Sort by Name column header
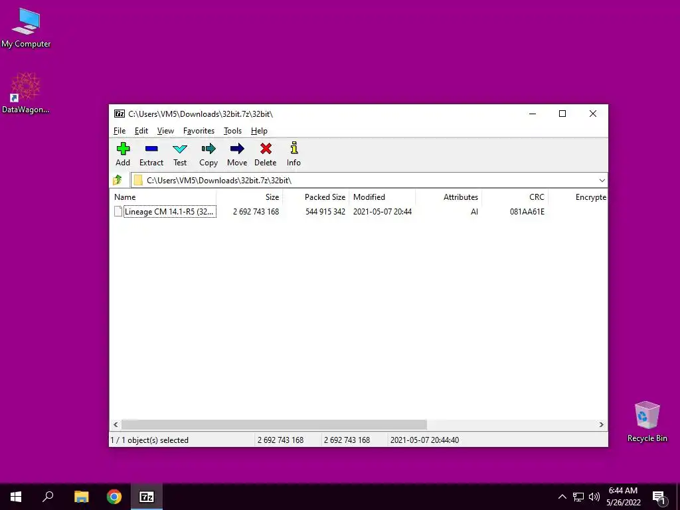 point(163,197)
